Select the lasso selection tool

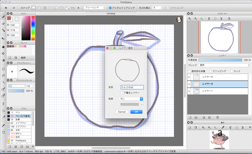3,75
